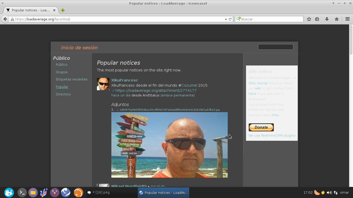Open a new tab with the plus icon
This screenshot has height=198, width=353.
point(63,10)
